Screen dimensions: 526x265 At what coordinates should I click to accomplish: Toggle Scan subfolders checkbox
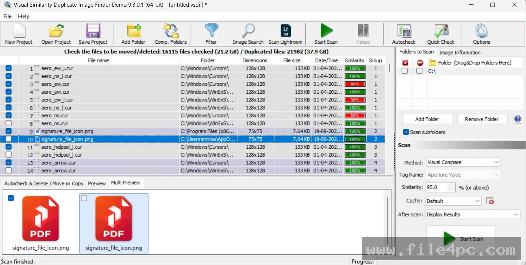coord(406,132)
